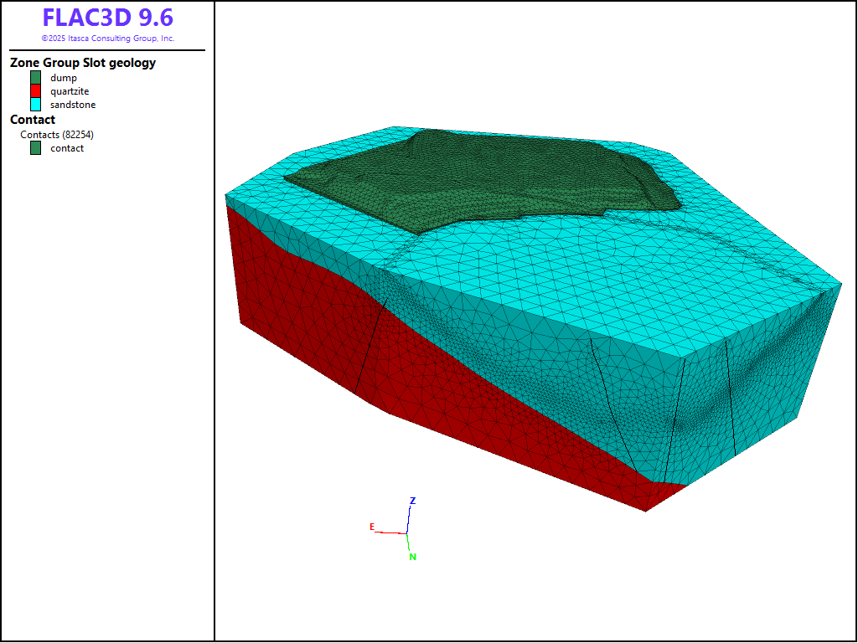This screenshot has height=643, width=858.
Task: Click the green N axis label
Action: coord(412,557)
